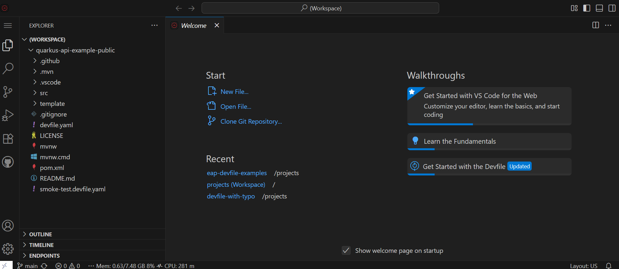Click the notifications bell in status bar

coord(609,266)
